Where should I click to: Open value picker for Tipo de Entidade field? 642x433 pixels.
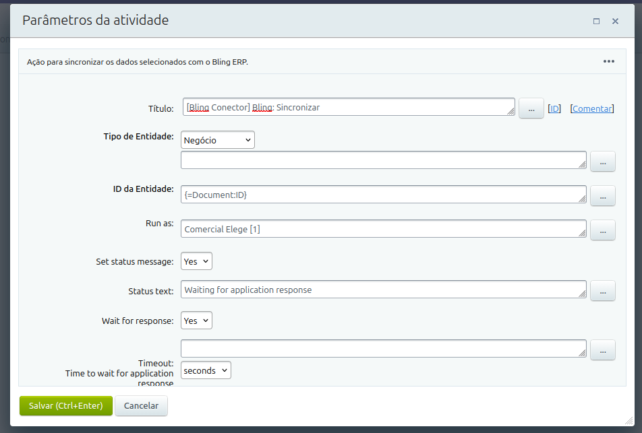pos(602,161)
